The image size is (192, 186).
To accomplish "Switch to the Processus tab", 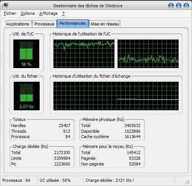I will [x=44, y=24].
